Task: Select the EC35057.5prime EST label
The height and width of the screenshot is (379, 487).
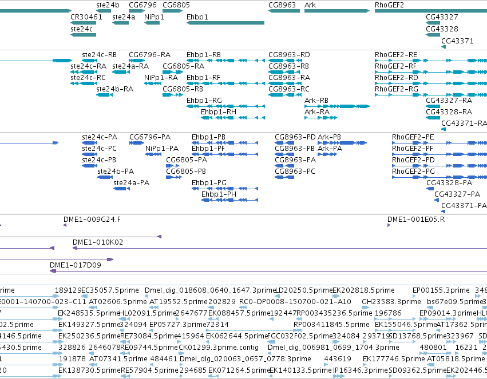Action: tap(110, 290)
